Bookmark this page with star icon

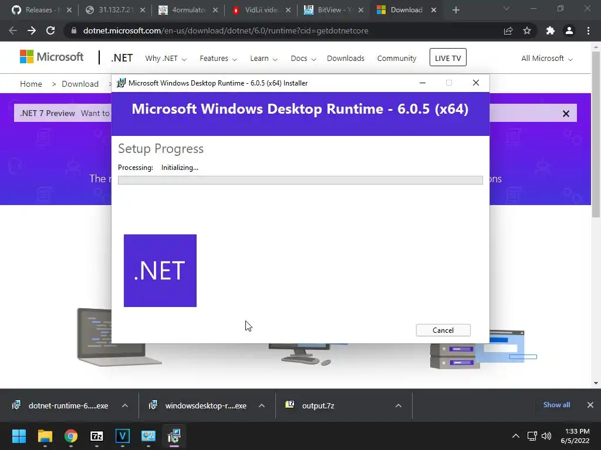pyautogui.click(x=527, y=30)
